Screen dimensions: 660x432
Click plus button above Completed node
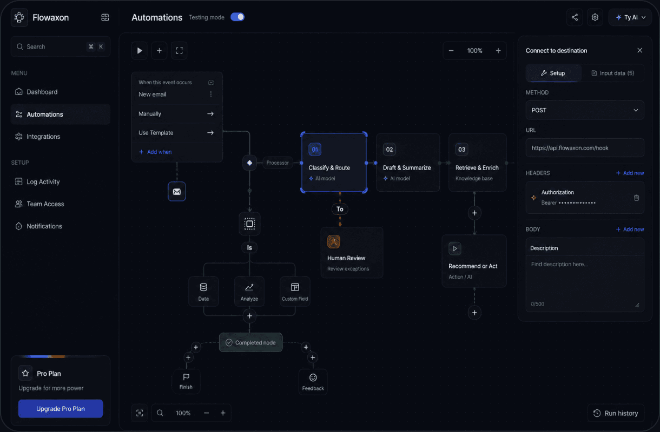(249, 316)
